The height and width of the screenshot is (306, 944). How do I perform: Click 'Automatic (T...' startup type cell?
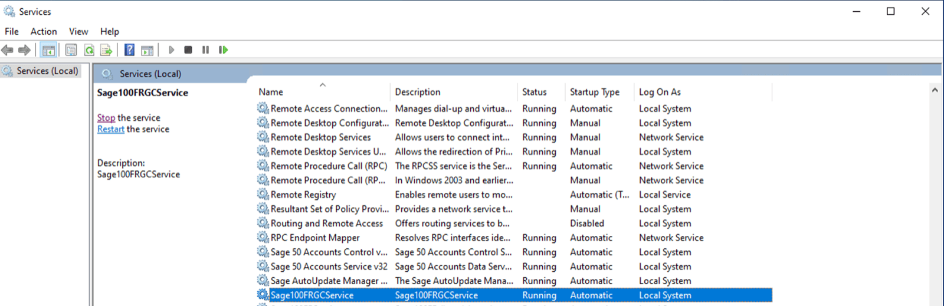(599, 195)
